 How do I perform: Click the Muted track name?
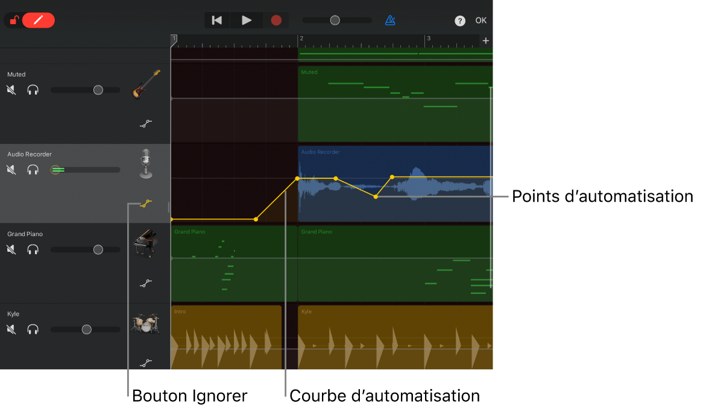(16, 75)
